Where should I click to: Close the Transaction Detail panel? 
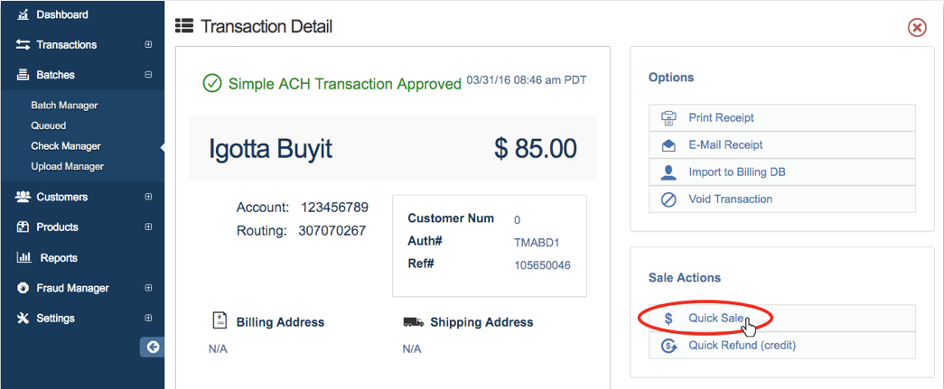coord(917,27)
